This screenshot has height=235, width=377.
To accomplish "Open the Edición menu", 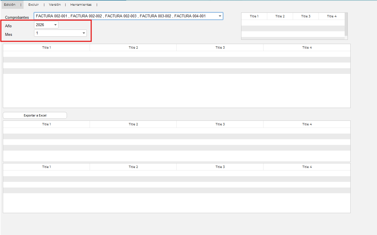I will 10,5.
